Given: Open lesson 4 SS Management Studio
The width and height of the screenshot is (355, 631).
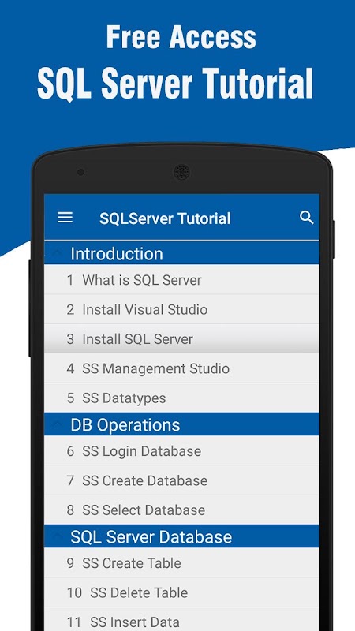Looking at the screenshot, I should 181,368.
